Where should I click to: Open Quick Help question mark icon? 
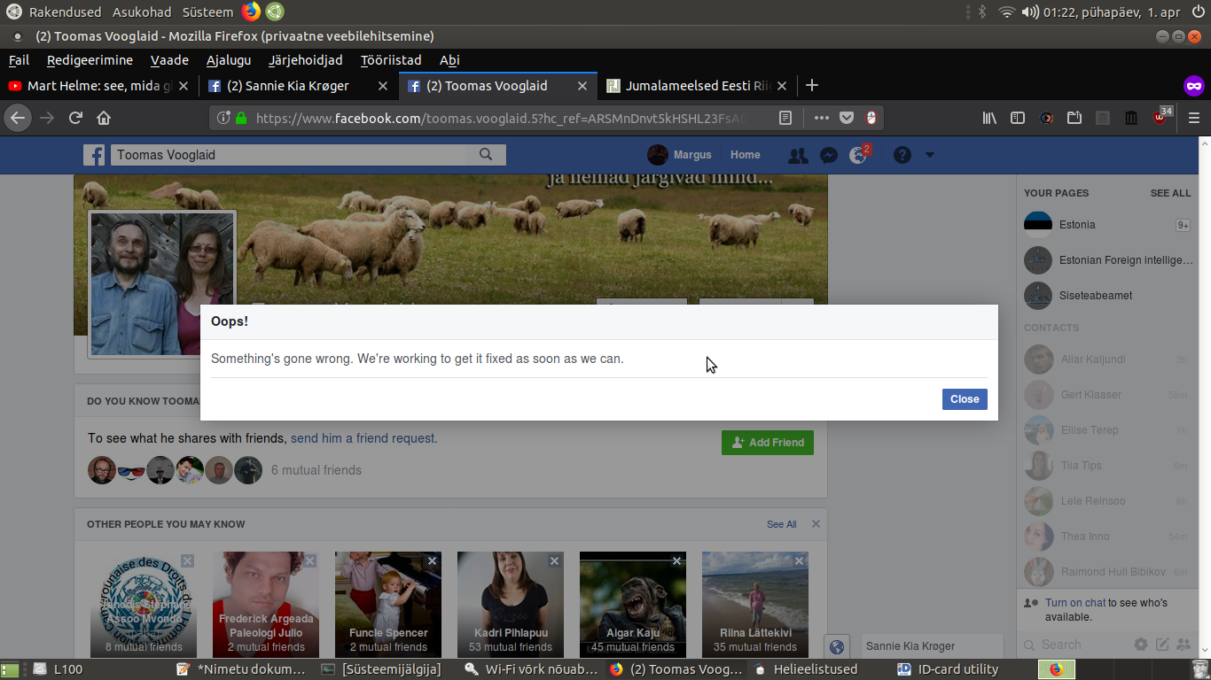(x=902, y=155)
